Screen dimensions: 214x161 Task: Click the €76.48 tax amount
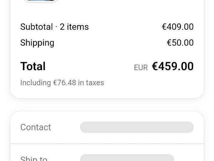(65, 83)
